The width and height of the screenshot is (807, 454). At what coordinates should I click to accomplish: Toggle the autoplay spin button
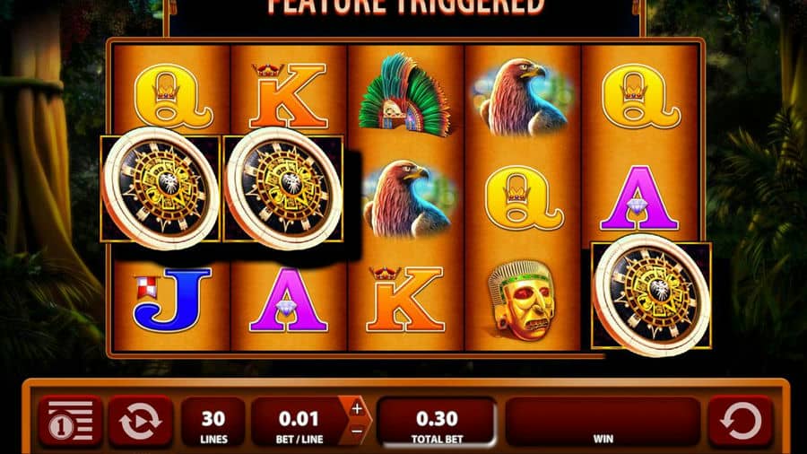[140, 421]
